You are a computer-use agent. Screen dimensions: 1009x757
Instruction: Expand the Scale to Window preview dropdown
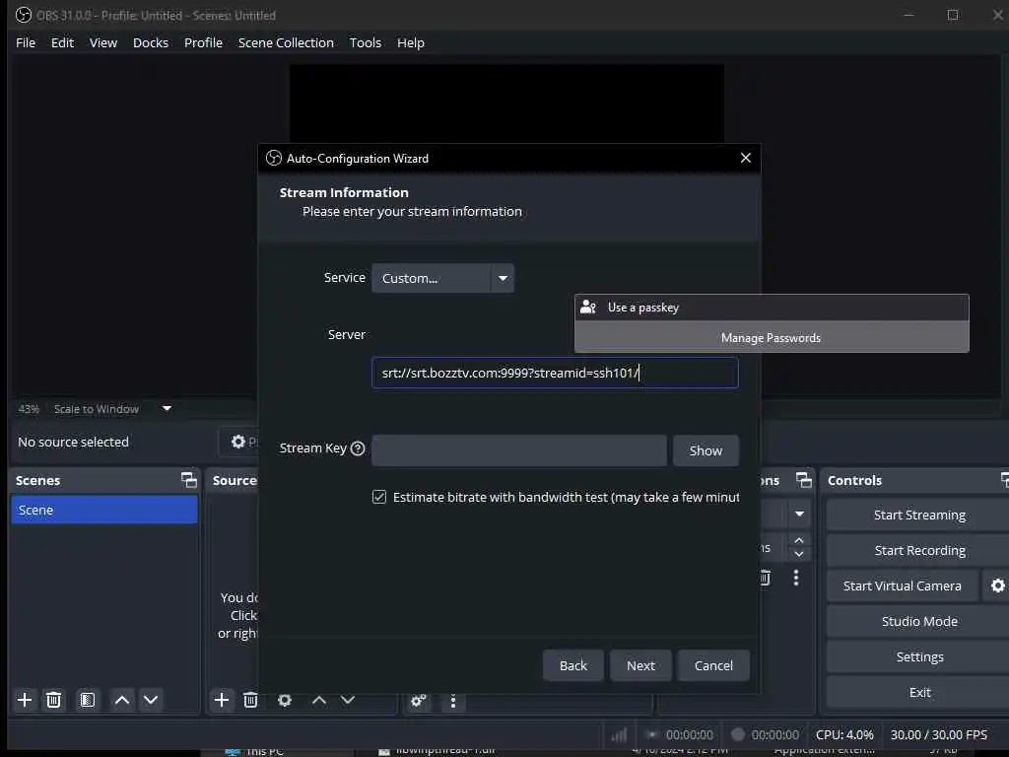point(167,408)
